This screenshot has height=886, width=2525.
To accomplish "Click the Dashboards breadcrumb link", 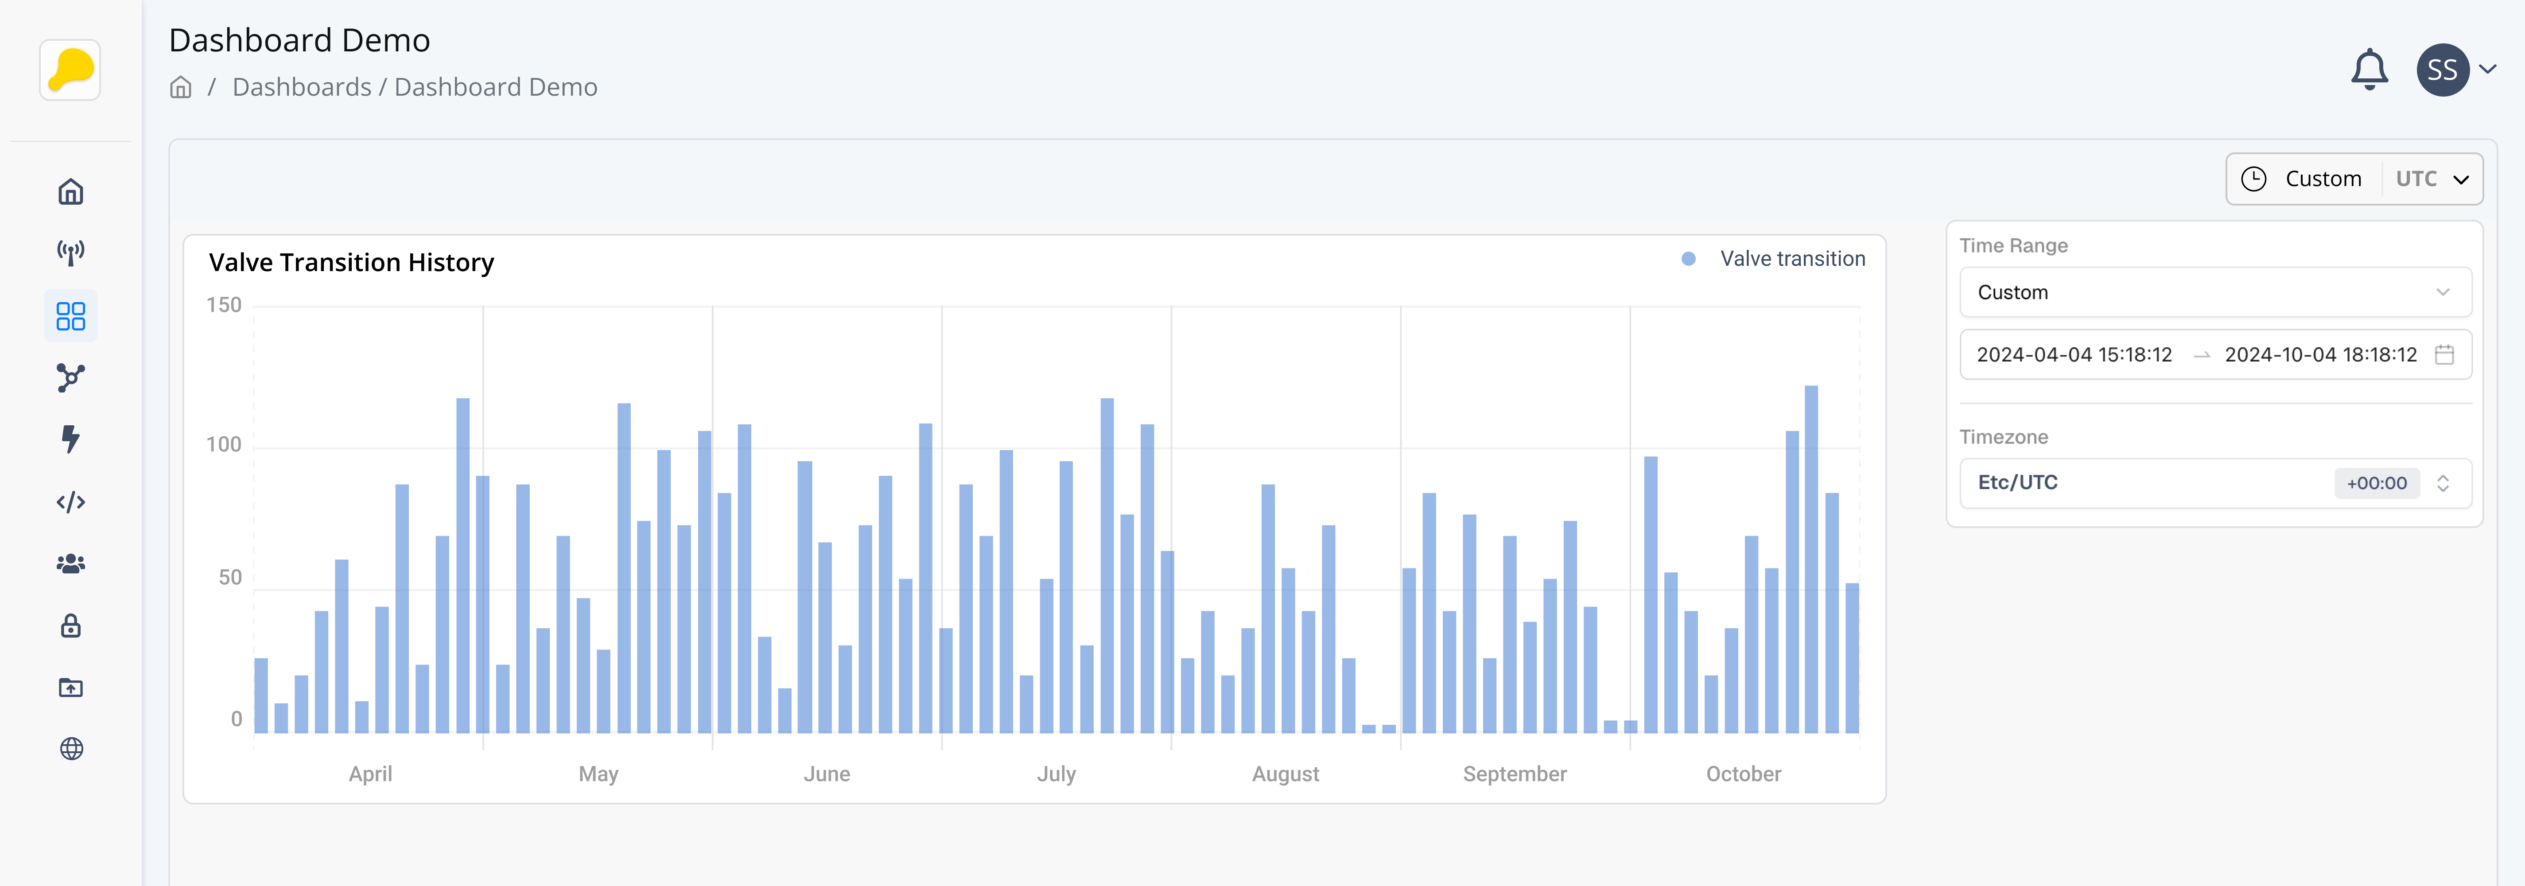I will point(302,87).
